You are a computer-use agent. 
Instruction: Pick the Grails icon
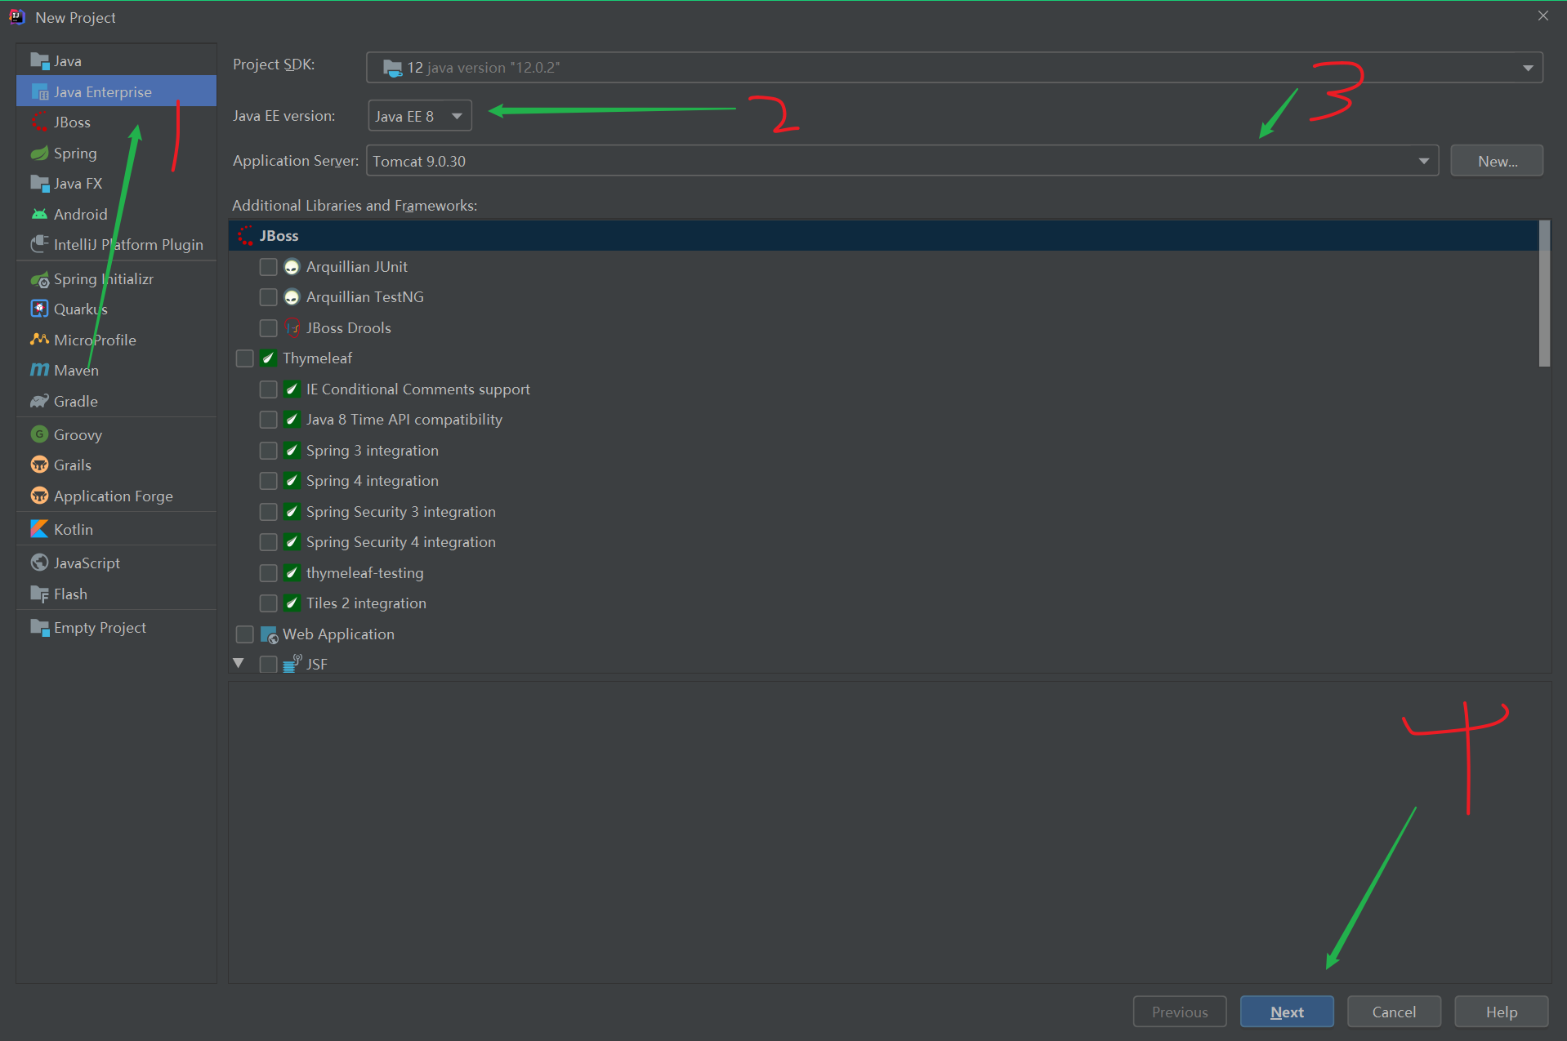39,465
